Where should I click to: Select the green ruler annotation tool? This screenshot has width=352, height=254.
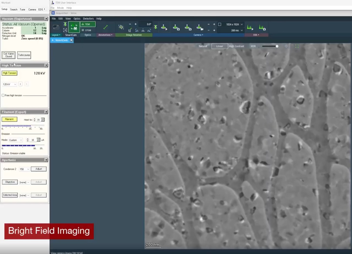(x=106, y=27)
